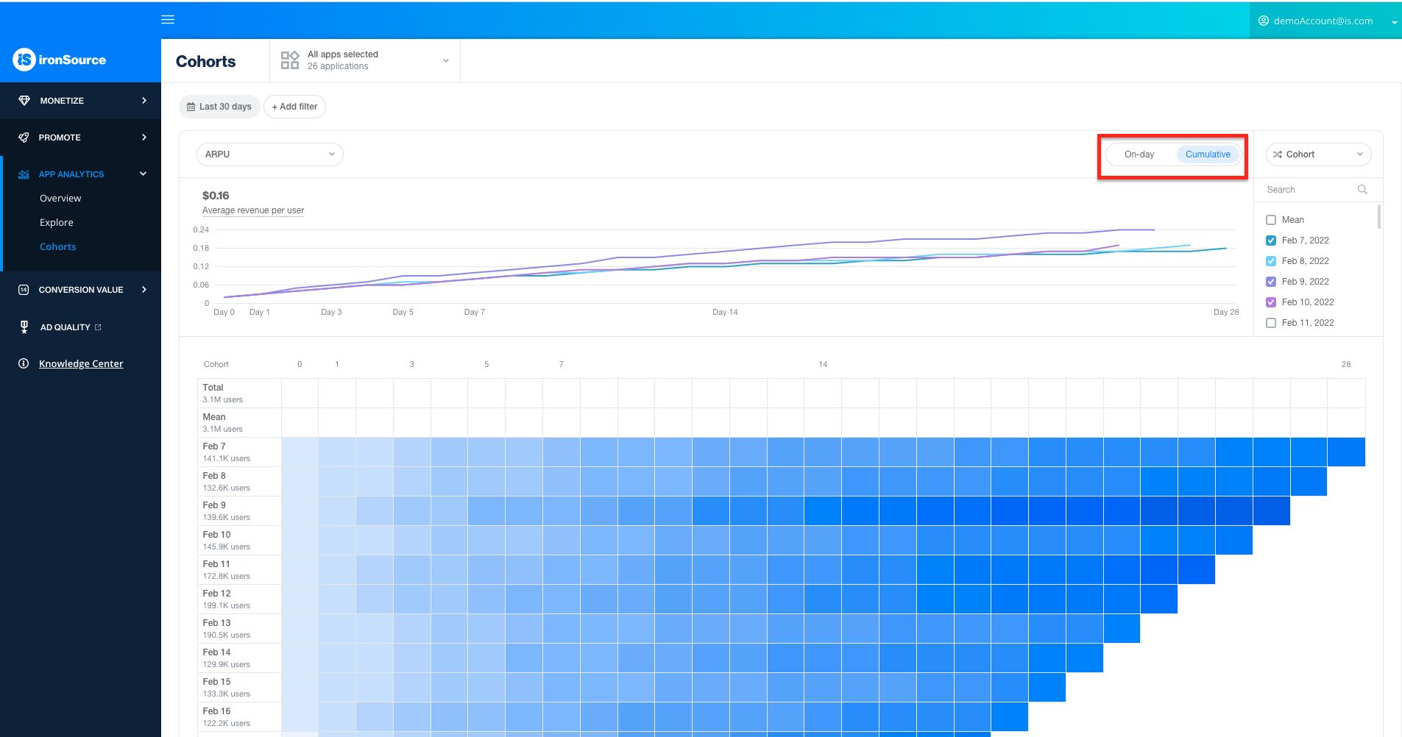Screen dimensions: 1402x737
Task: Click the Last 30 days filter
Action: pos(219,107)
